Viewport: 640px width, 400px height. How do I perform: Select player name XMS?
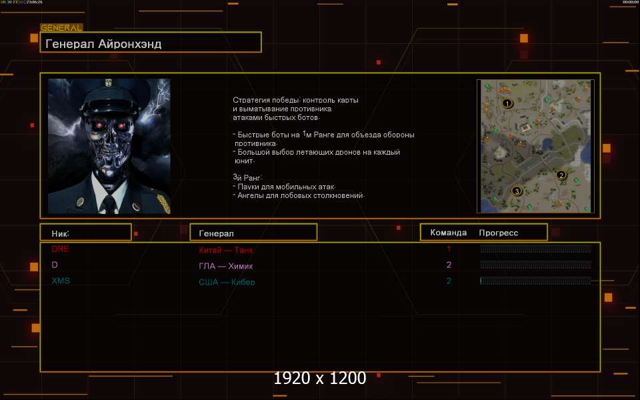point(61,281)
